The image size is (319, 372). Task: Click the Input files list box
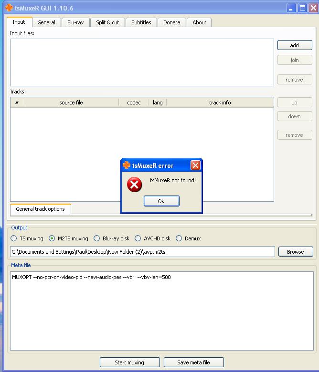142,62
